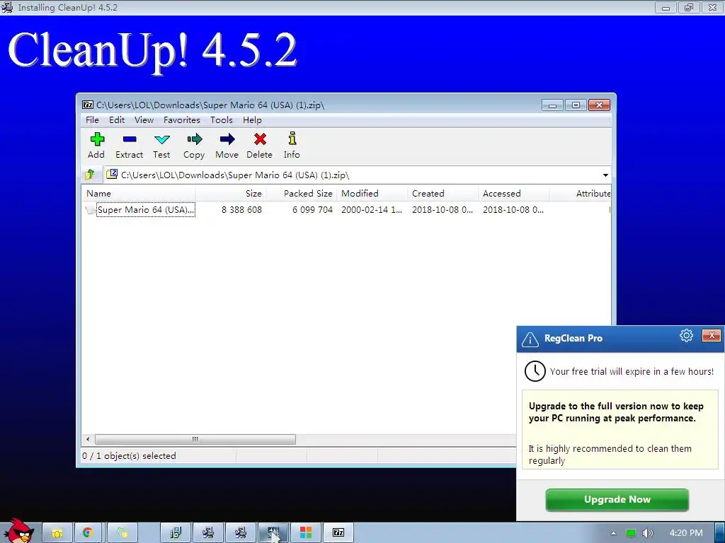Click the green tray icon
This screenshot has height=543, width=725.
630,533
